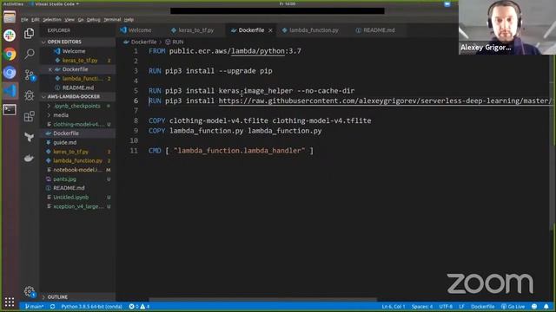Change UTF-8 encoding in status bar
Viewport: 556px width, 312px height.
446,306
